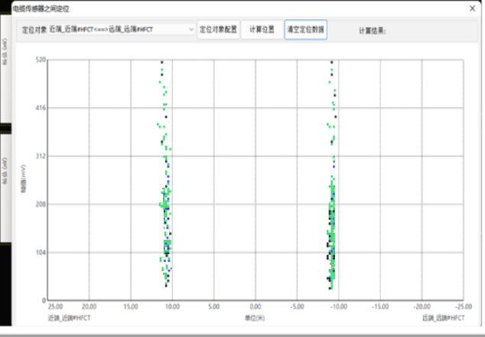Click the 0.00 tick on the X axis
The image size is (485, 337).
tap(255, 306)
